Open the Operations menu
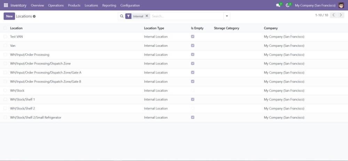The height and width of the screenshot is (161, 348). pos(56,5)
